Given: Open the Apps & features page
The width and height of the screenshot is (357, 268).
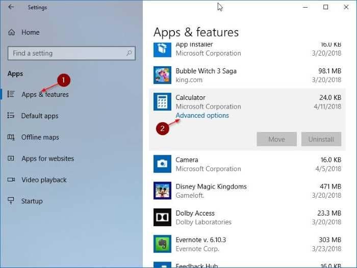Looking at the screenshot, I should 45,94.
